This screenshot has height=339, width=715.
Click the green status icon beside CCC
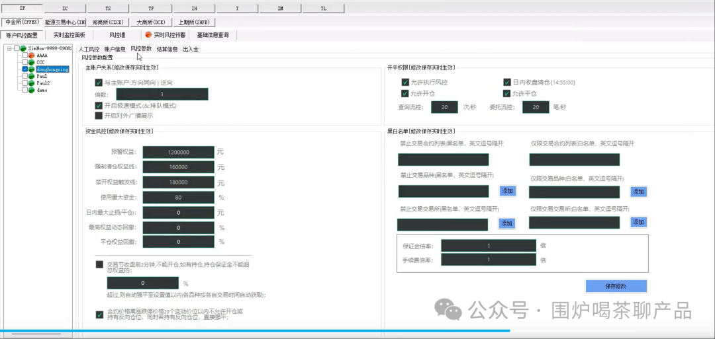click(32, 62)
